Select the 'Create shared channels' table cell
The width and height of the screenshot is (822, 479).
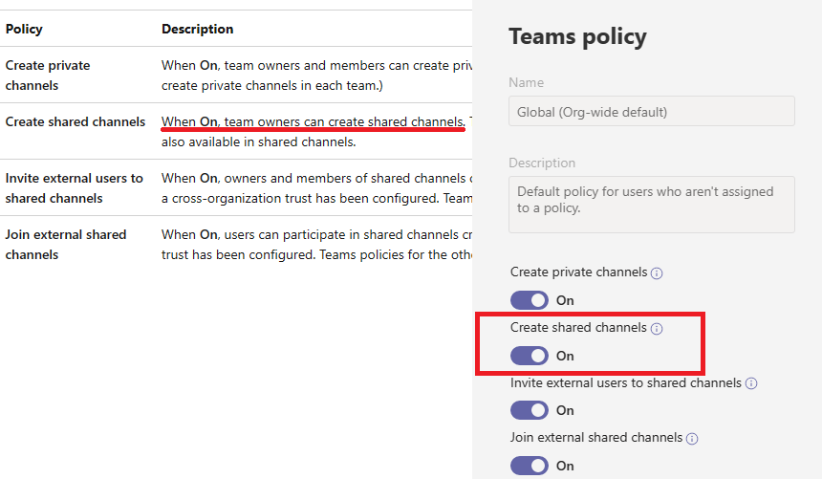click(x=76, y=121)
